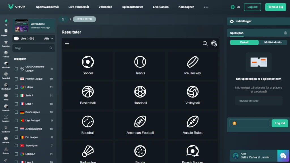Clear betslip with the trash icon
Screen dimensions: 290x163
click(285, 33)
